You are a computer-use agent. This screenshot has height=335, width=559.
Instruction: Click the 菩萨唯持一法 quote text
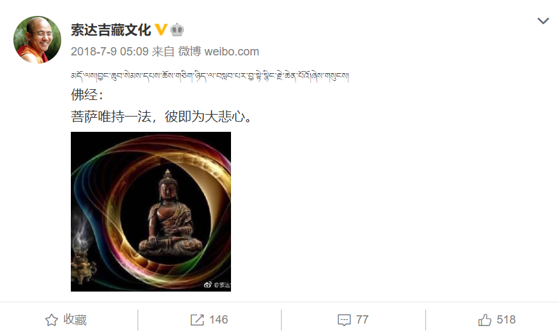(161, 117)
